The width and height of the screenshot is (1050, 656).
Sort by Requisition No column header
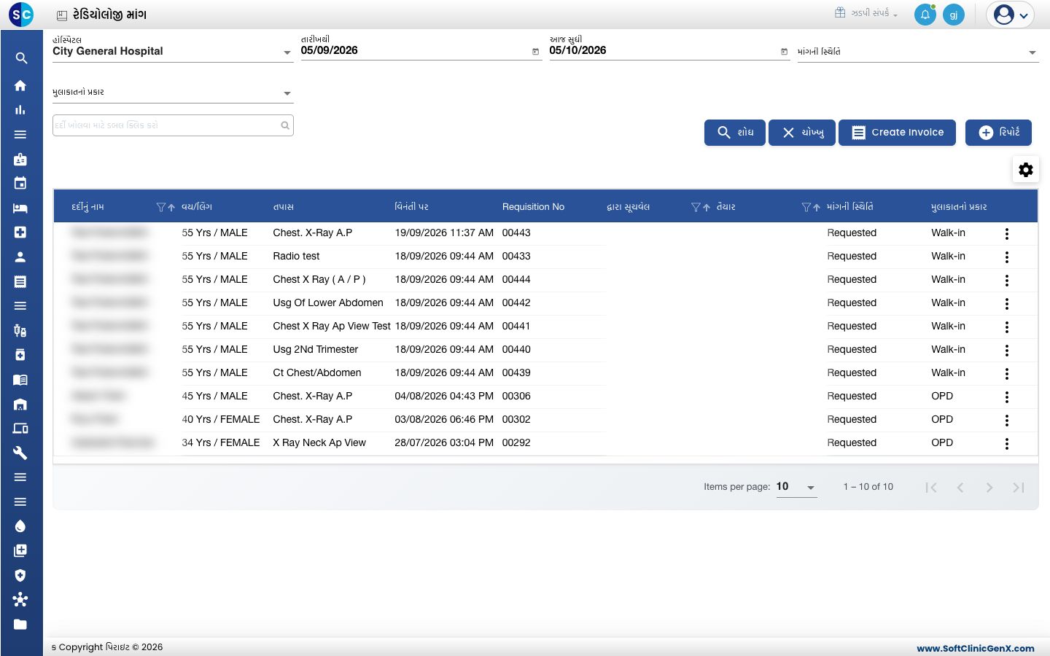click(533, 207)
